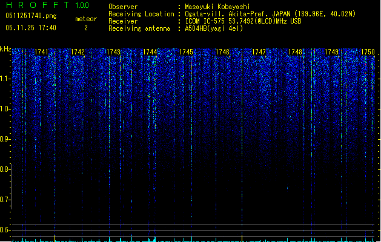Click the Receiving antenna label

point(139,28)
